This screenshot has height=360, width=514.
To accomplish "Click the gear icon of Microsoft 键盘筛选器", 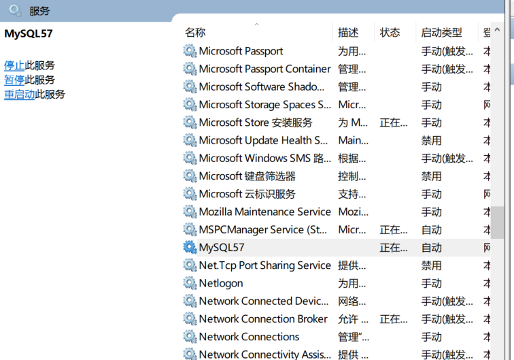I will pos(190,176).
